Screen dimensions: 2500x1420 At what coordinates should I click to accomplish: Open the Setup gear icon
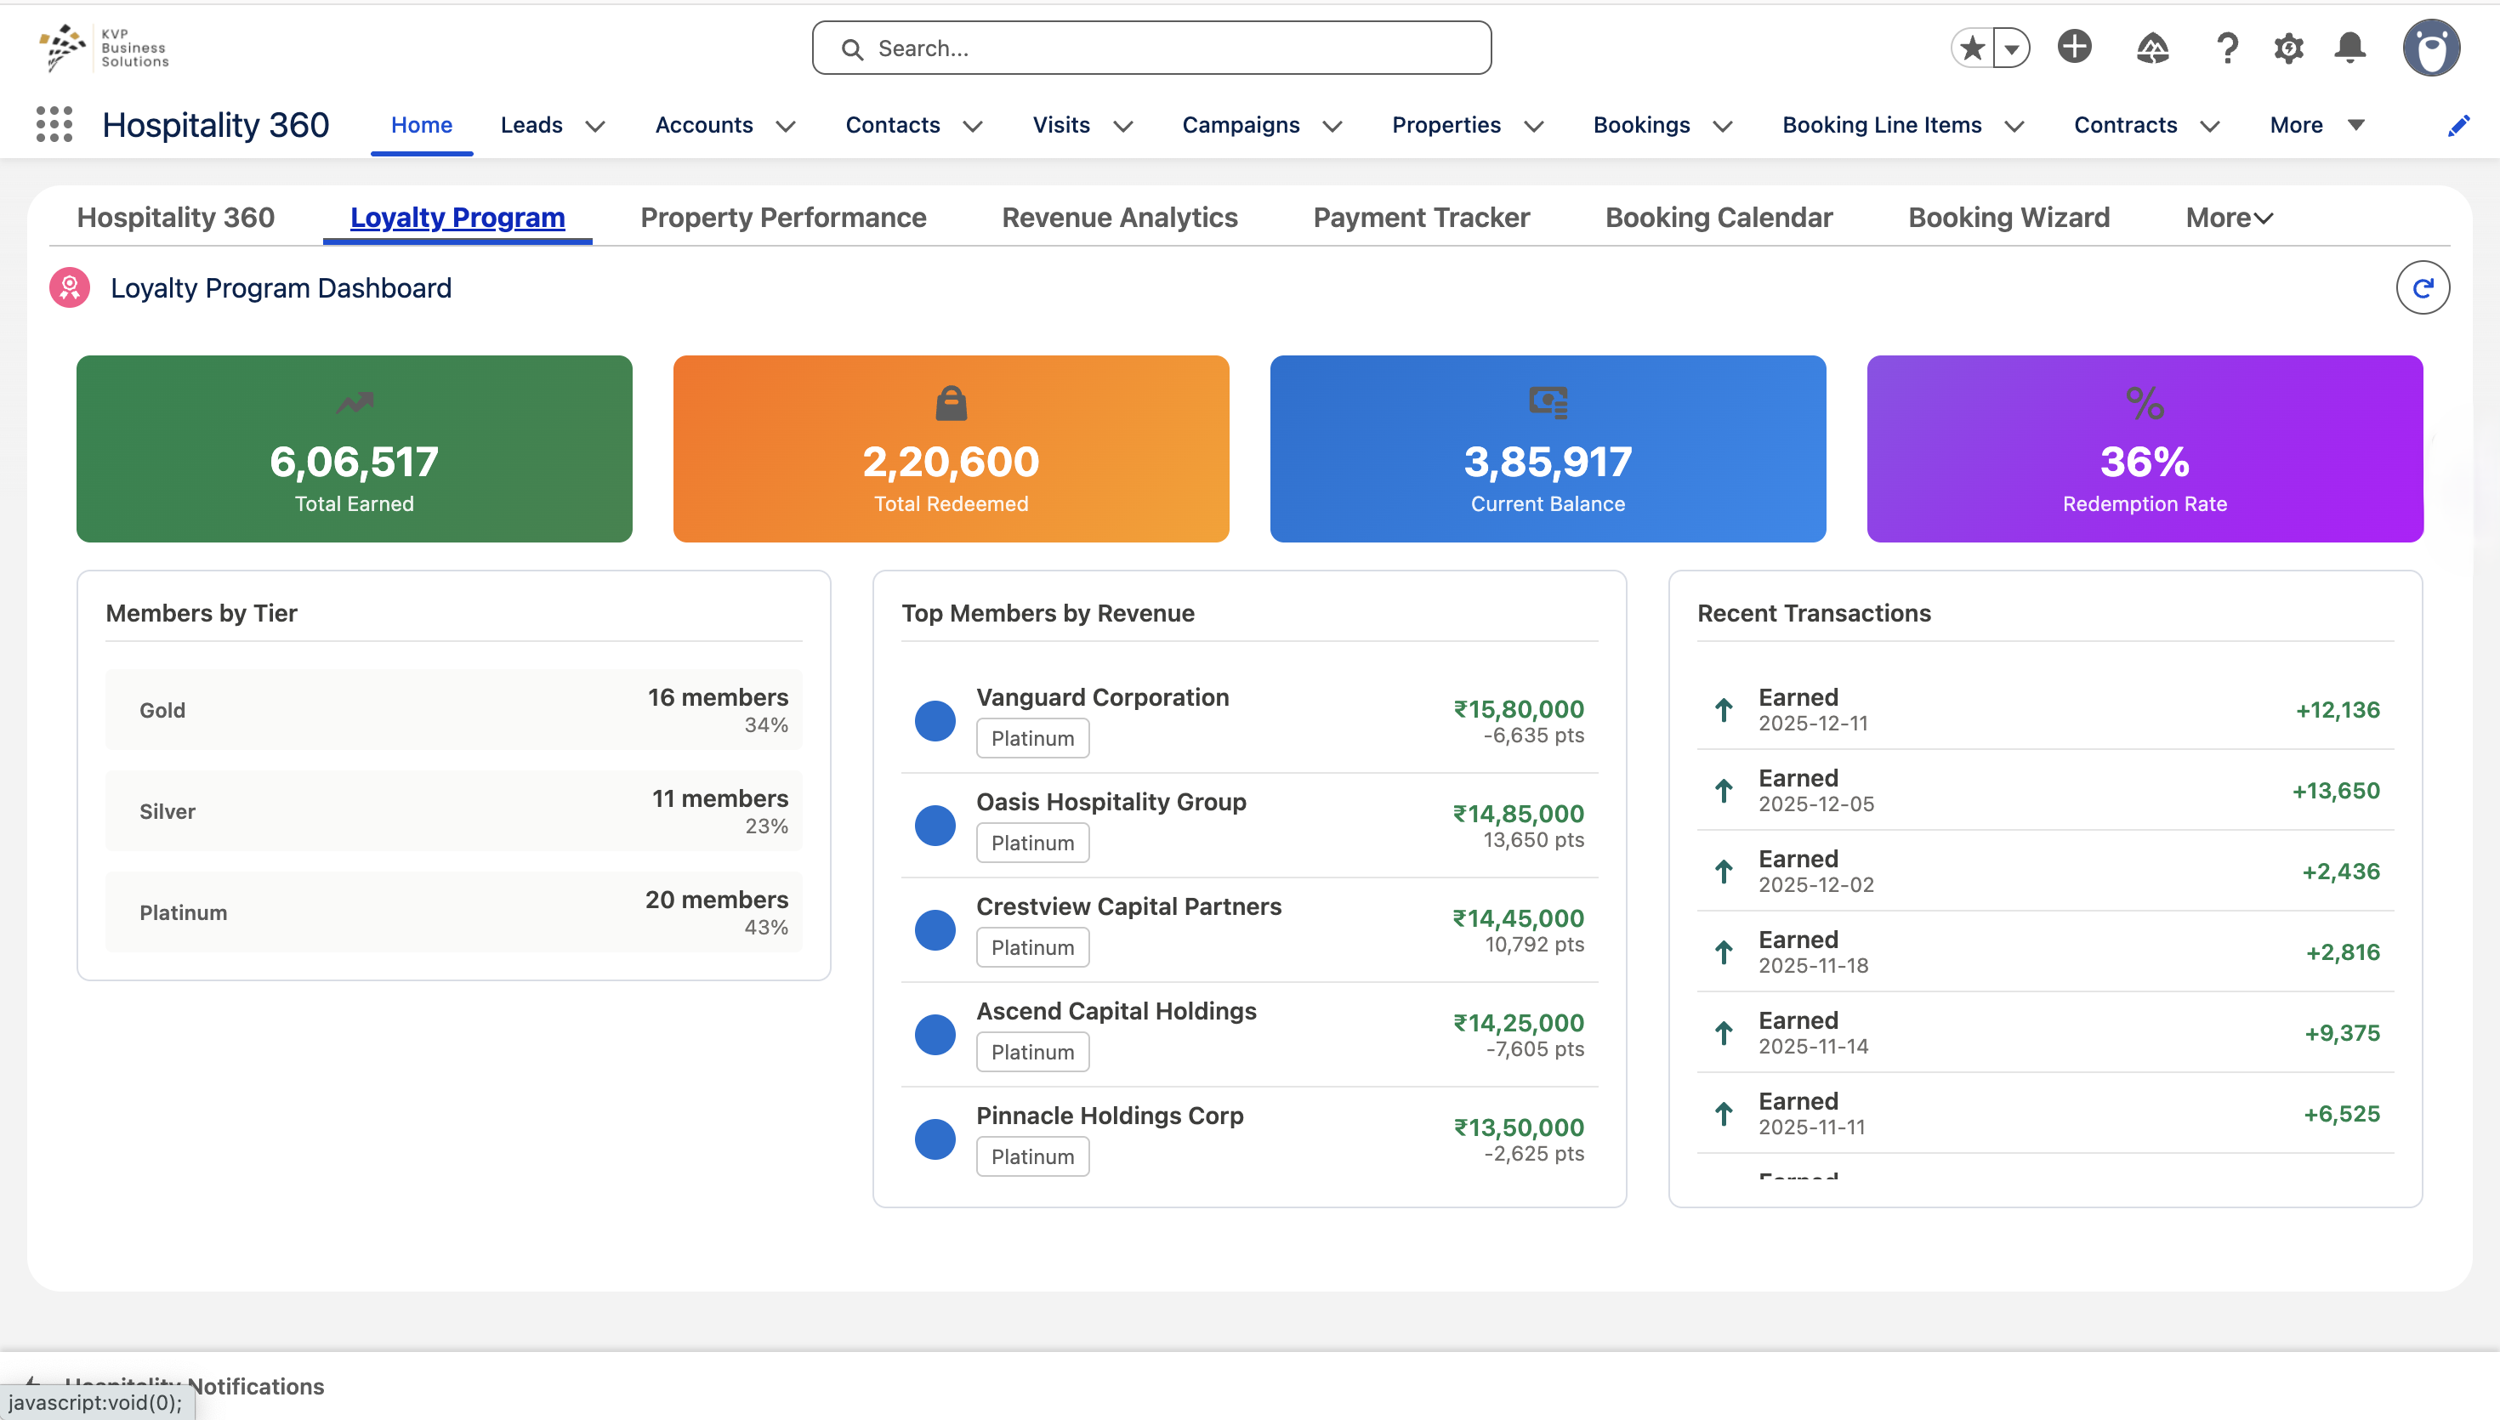tap(2288, 48)
